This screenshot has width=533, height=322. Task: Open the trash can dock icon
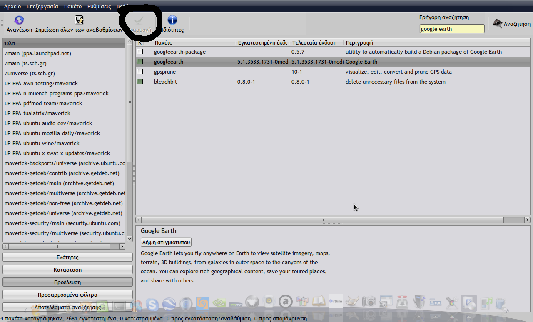500,305
